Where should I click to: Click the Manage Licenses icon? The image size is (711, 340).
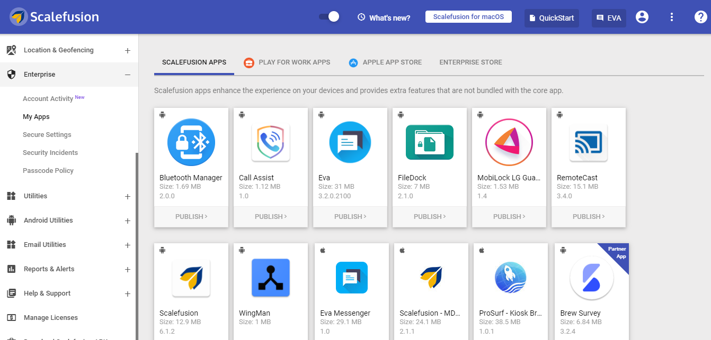click(x=11, y=318)
